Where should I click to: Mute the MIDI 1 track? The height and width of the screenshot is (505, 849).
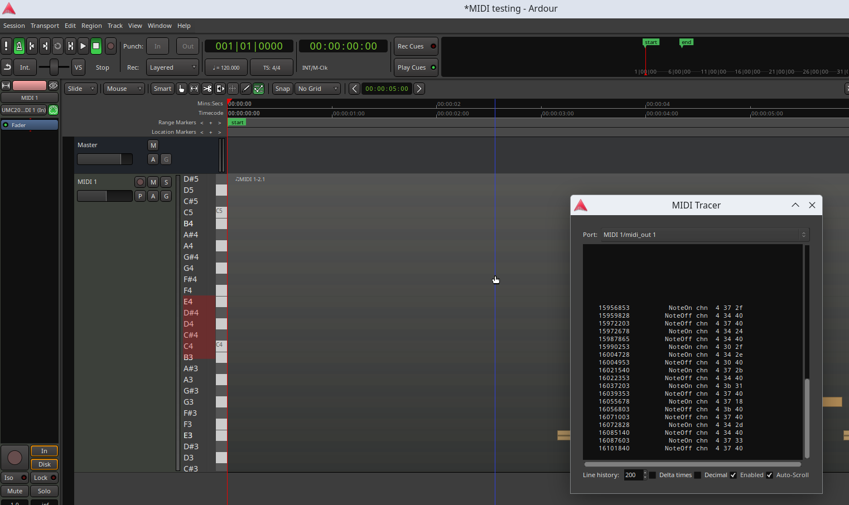[x=153, y=182]
